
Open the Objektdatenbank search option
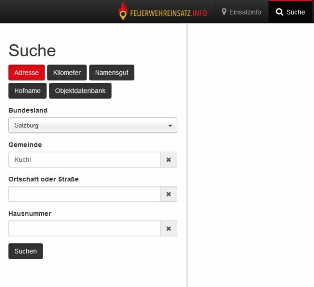click(x=80, y=91)
